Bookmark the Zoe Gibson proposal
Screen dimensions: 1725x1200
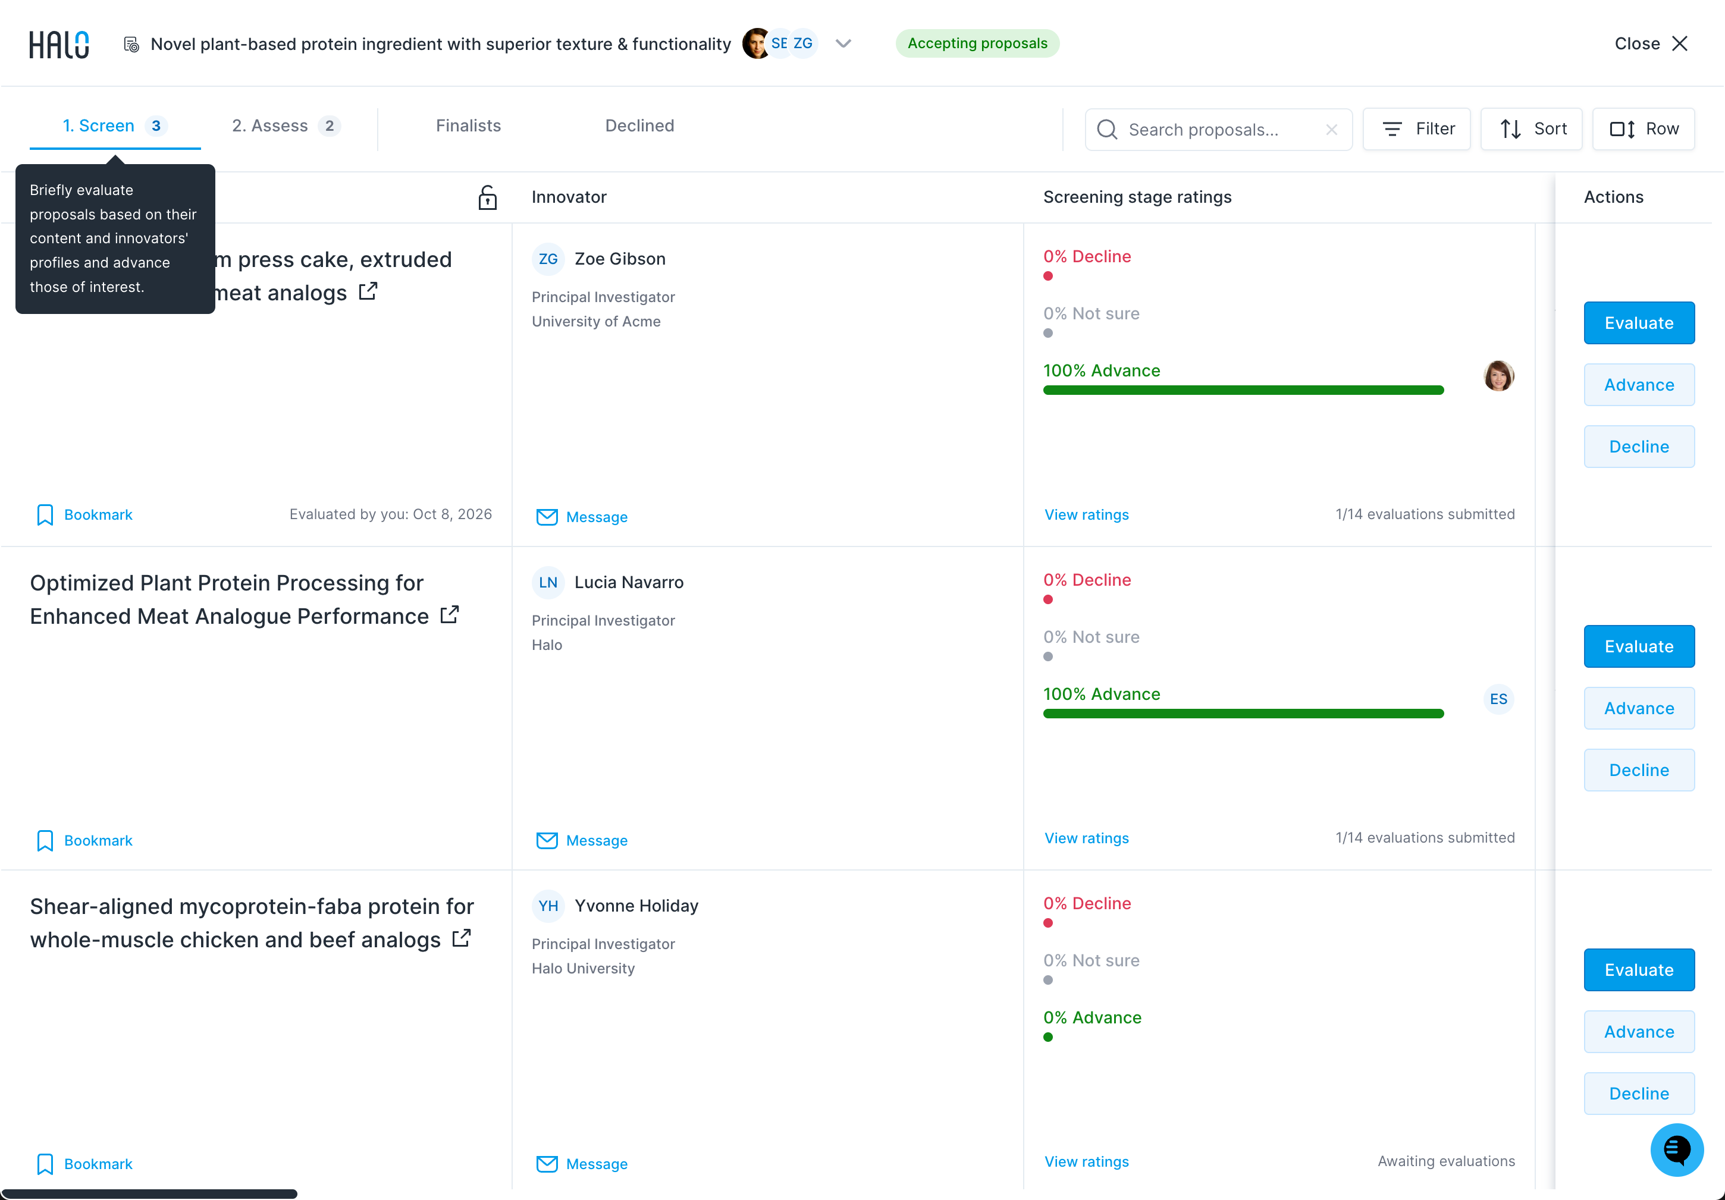(x=84, y=515)
